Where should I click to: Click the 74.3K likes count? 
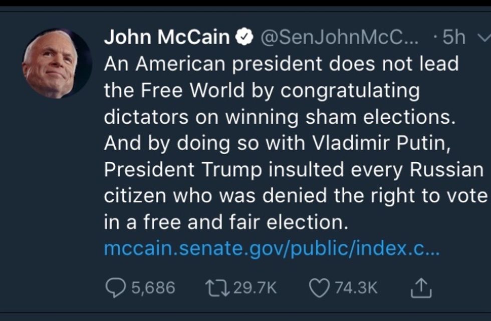[356, 287]
